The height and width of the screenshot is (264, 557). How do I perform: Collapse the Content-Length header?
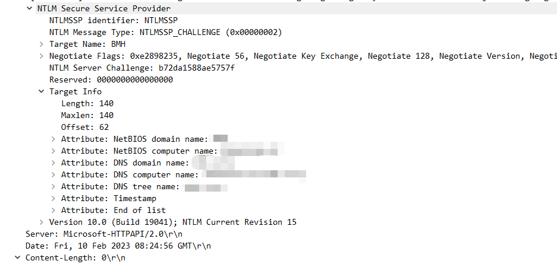click(17, 258)
